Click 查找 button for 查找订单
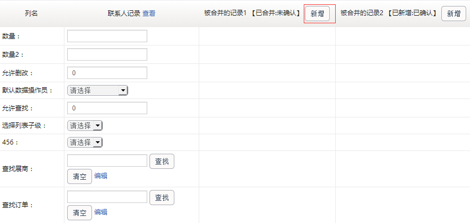 (x=162, y=198)
